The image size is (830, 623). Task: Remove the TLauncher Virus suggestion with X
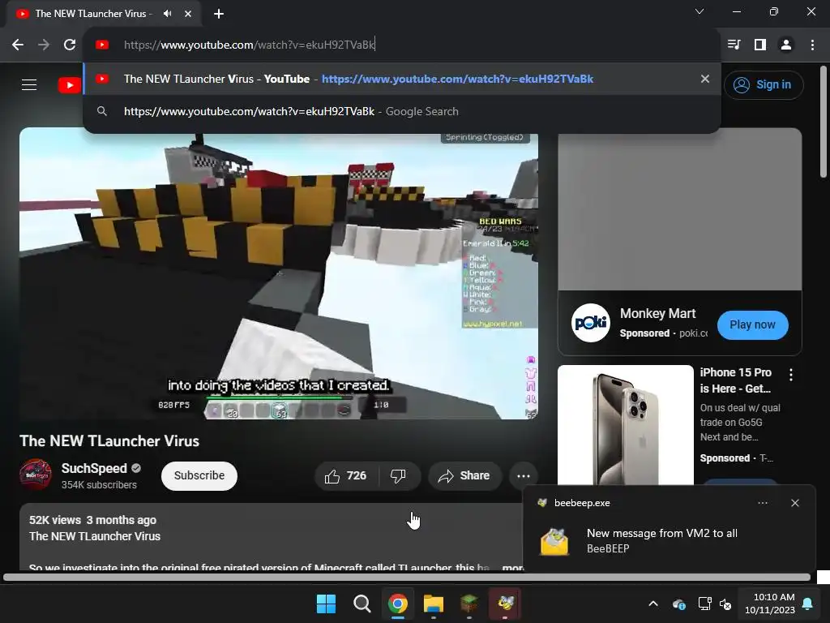pyautogui.click(x=705, y=79)
